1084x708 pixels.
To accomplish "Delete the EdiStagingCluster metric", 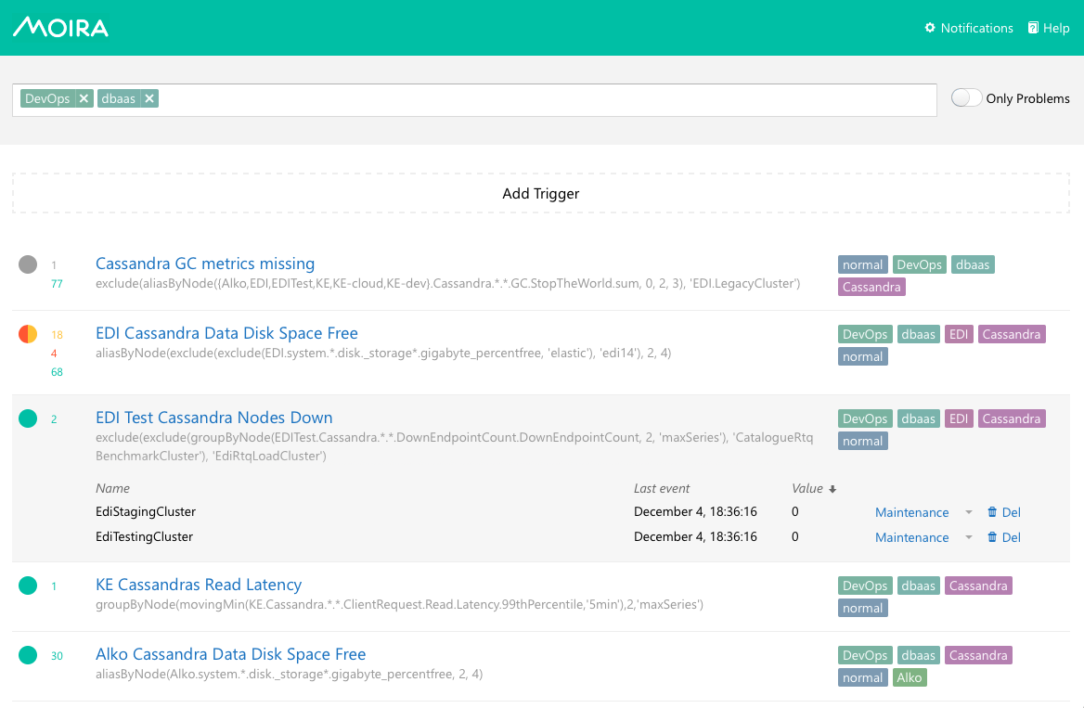I will click(1003, 512).
